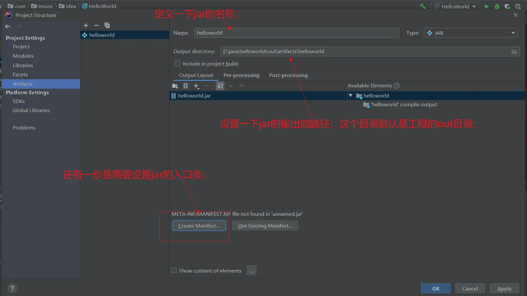This screenshot has height=296, width=527.
Task: Remove element from output layout toolbar
Action: pyautogui.click(x=207, y=86)
